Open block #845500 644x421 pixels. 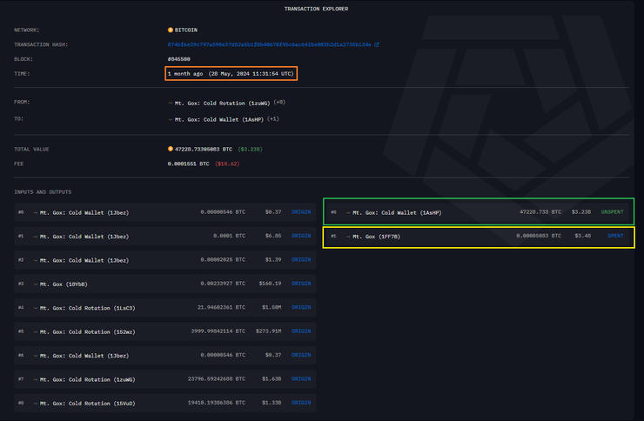(x=179, y=59)
